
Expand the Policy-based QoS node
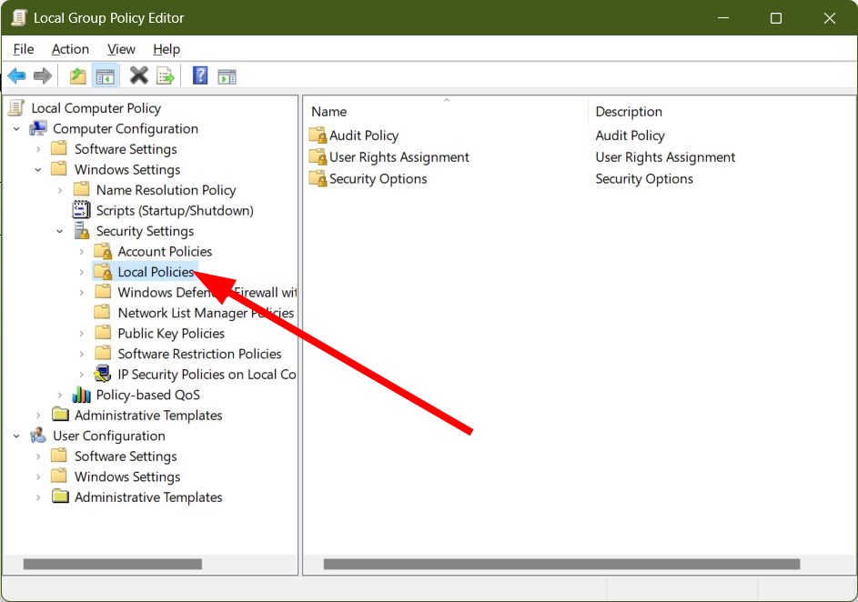(60, 395)
